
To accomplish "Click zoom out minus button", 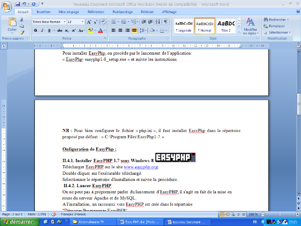I will [x=263, y=214].
